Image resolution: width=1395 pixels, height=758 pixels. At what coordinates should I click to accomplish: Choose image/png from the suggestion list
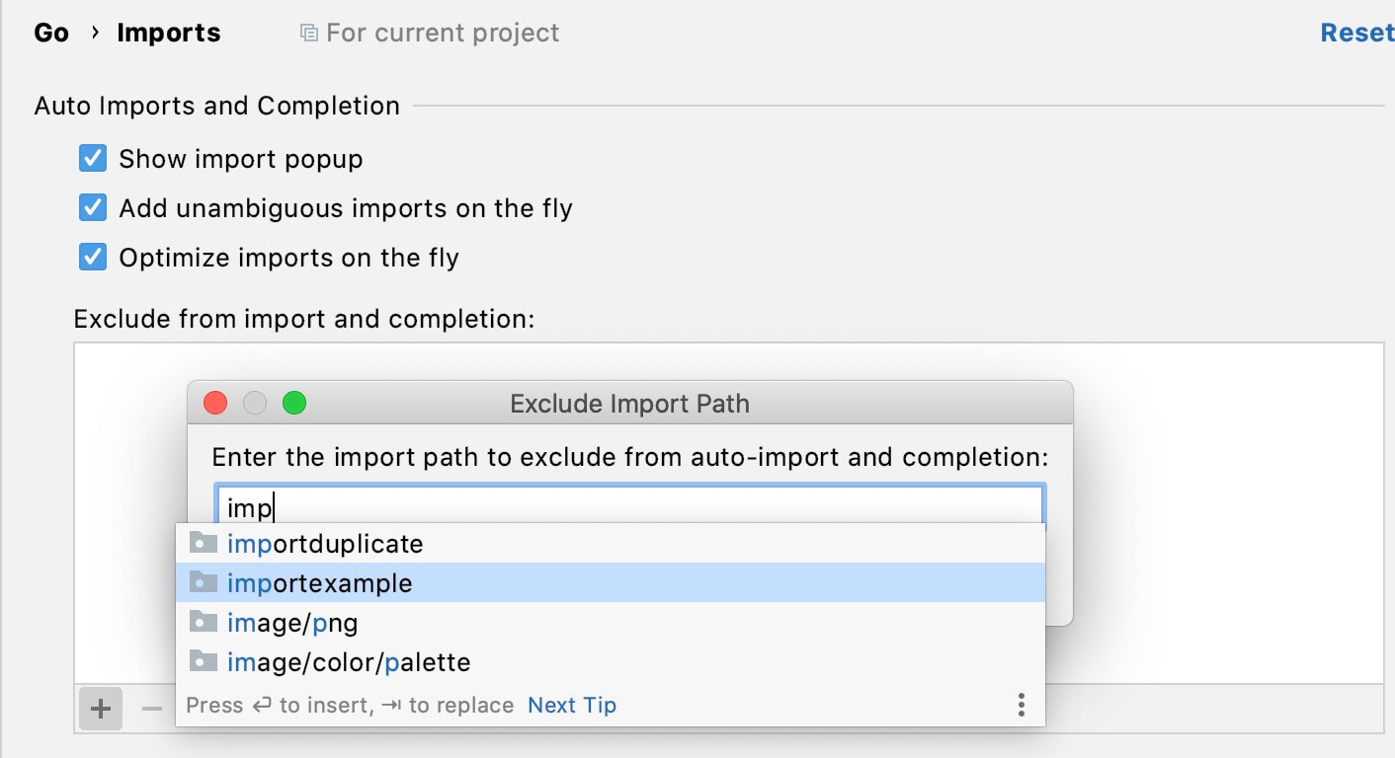pos(293,622)
